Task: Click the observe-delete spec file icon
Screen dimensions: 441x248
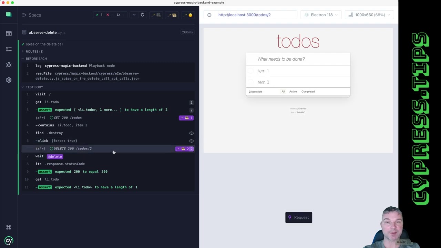Action: point(24,32)
